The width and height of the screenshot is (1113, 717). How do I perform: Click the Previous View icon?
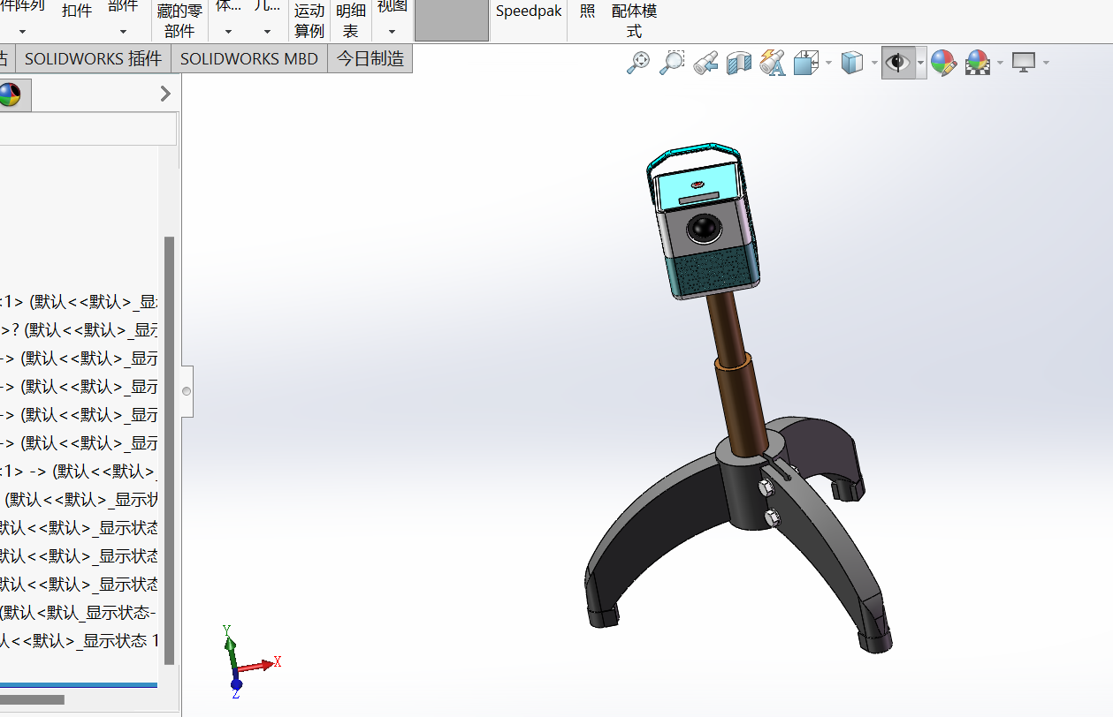pyautogui.click(x=705, y=63)
